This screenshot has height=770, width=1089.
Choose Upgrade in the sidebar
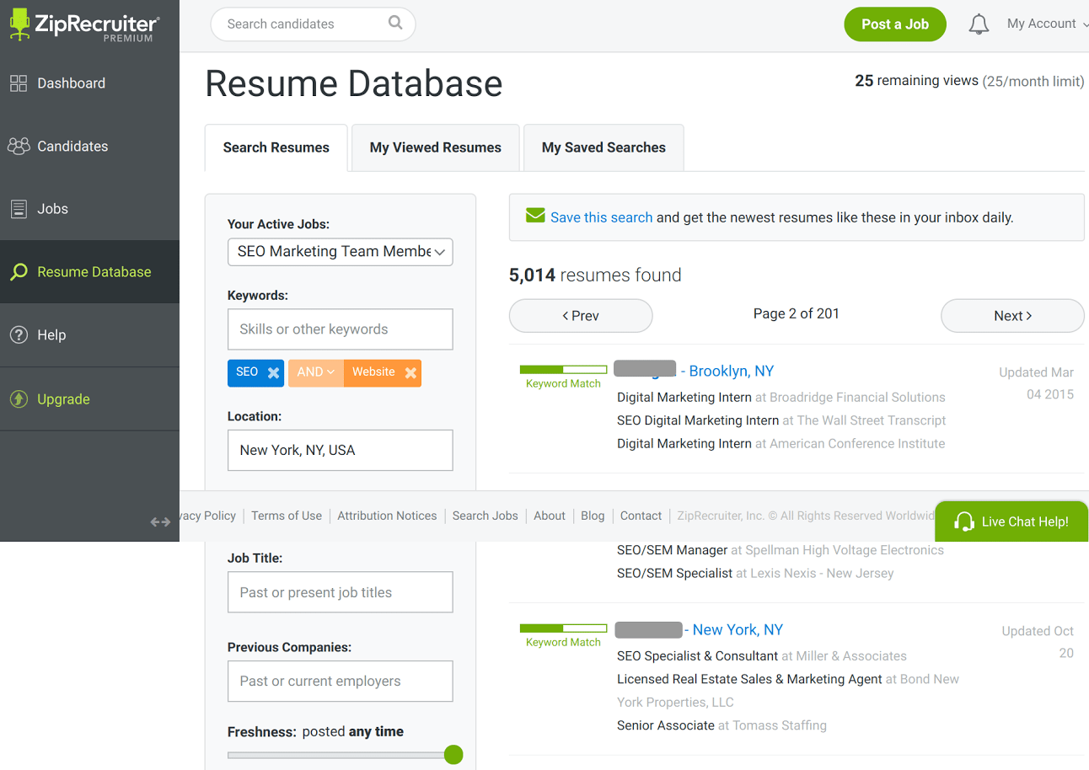click(89, 399)
